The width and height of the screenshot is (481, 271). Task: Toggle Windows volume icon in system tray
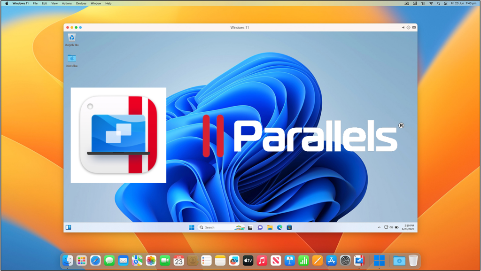pos(391,227)
